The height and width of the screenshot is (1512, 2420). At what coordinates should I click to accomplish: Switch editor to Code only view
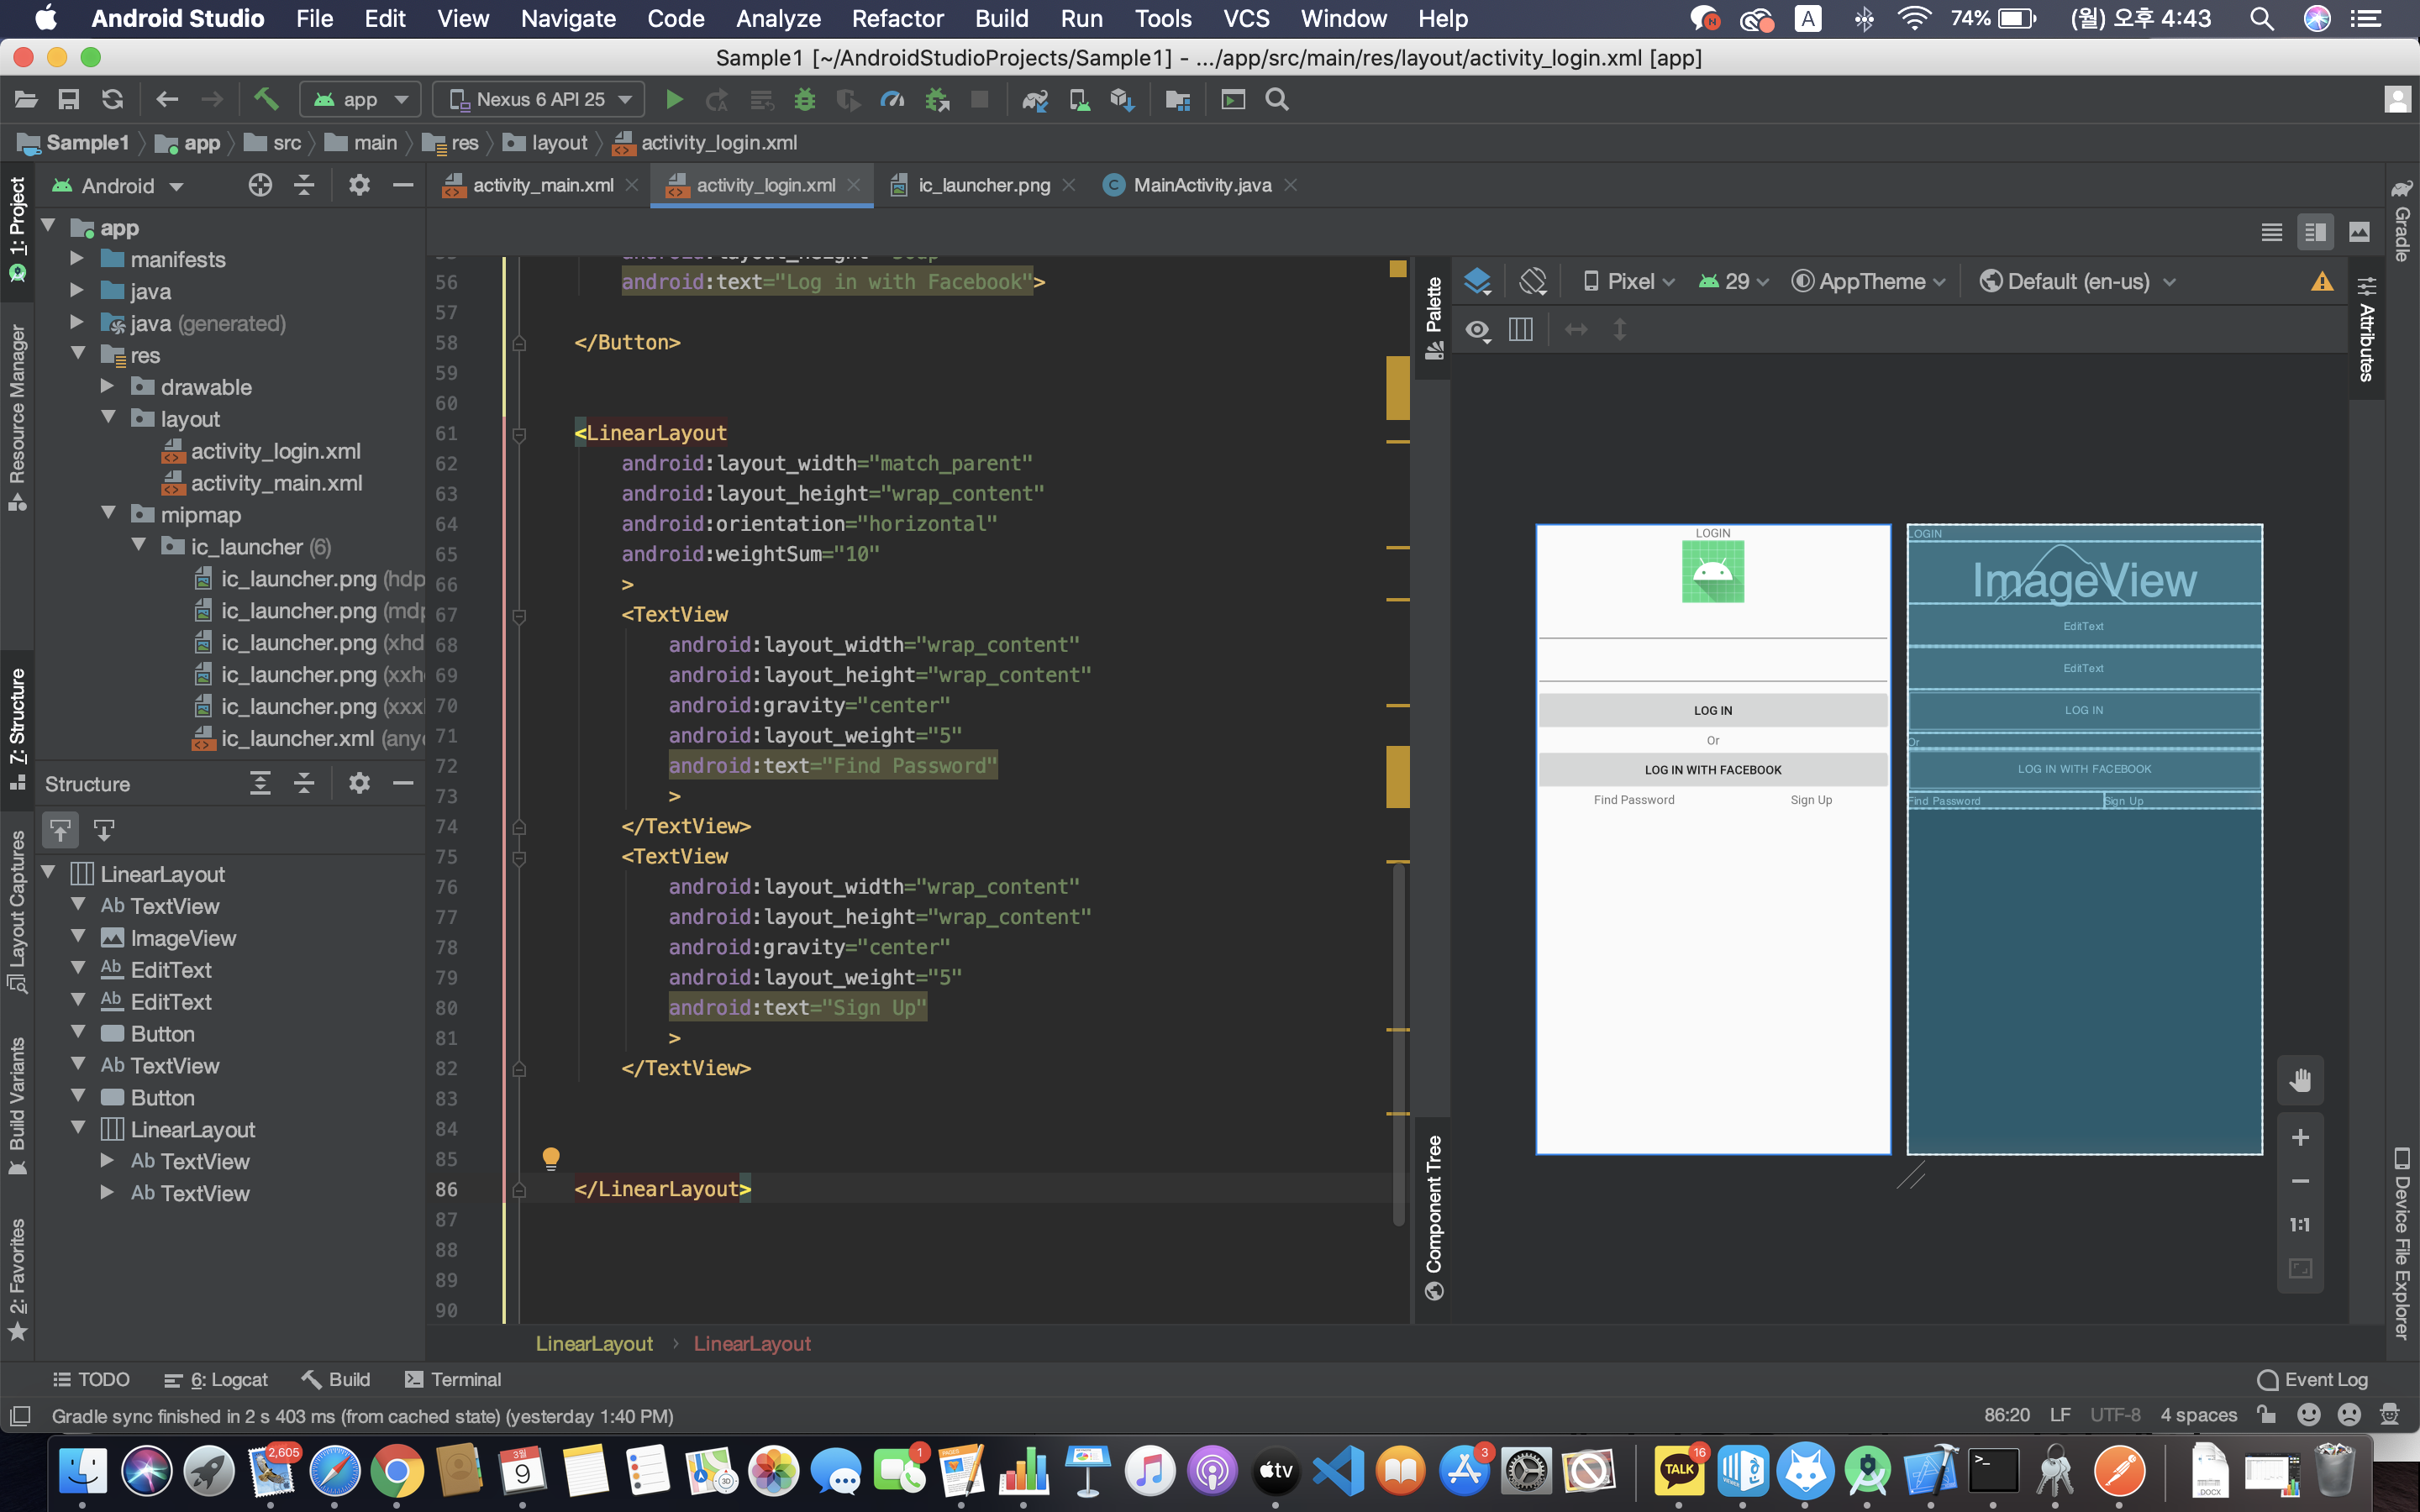point(2271,233)
